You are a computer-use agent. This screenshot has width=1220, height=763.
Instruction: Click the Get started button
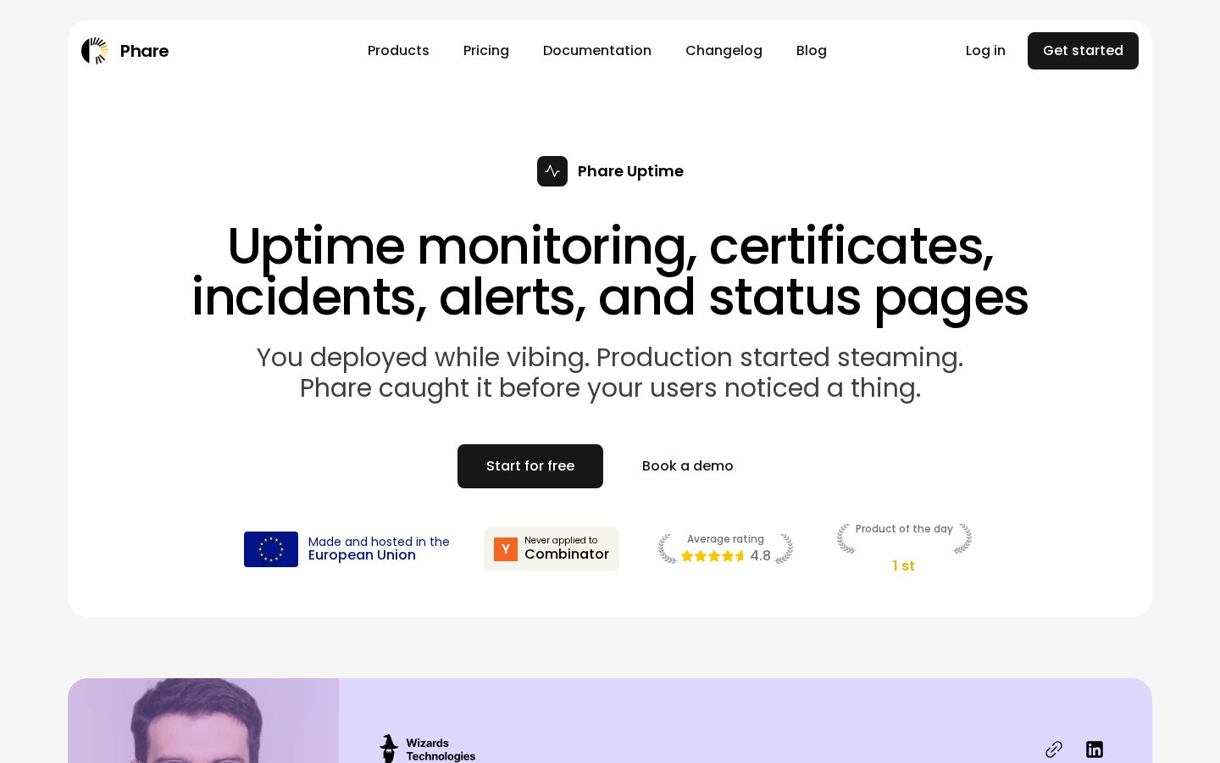click(1083, 51)
